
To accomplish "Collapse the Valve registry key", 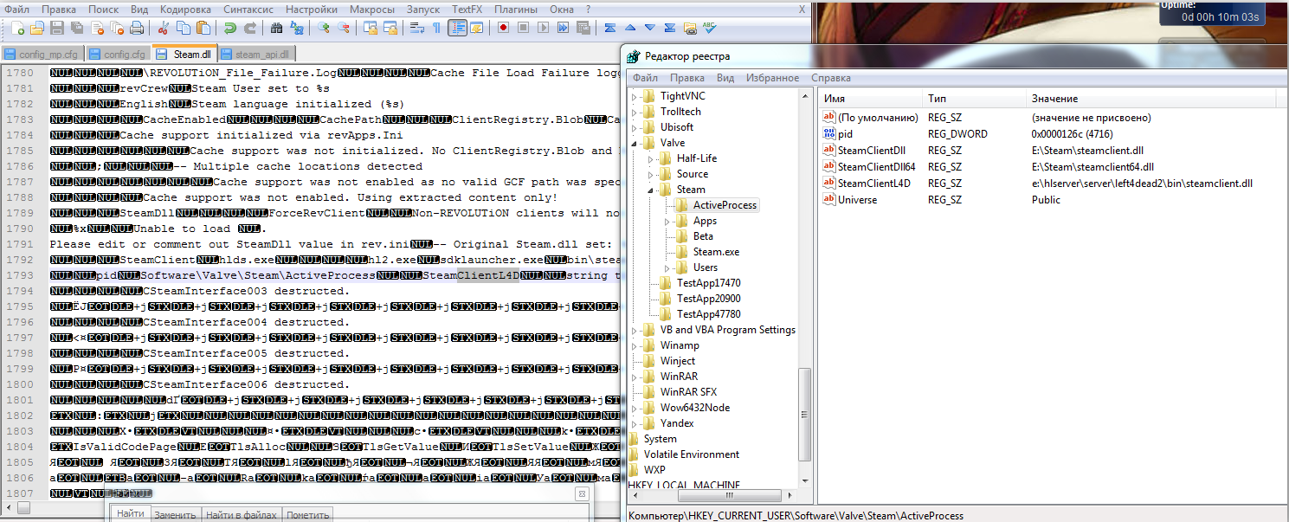I will (635, 143).
